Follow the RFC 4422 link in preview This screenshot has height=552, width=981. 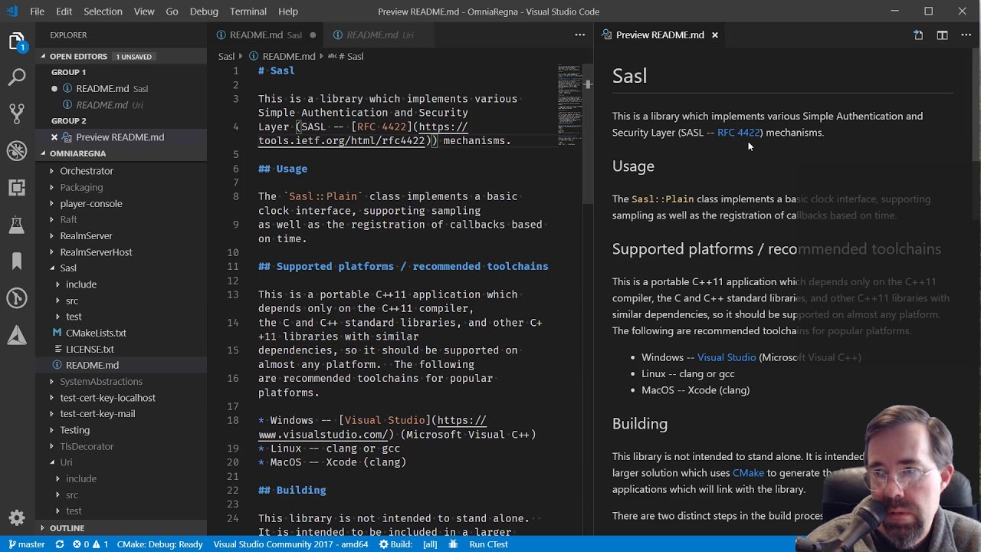738,133
